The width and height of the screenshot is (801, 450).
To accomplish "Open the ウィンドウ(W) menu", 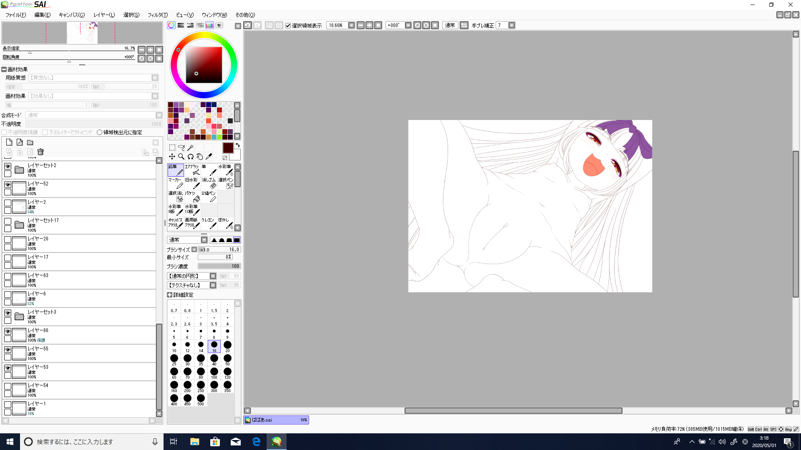I will 214,15.
